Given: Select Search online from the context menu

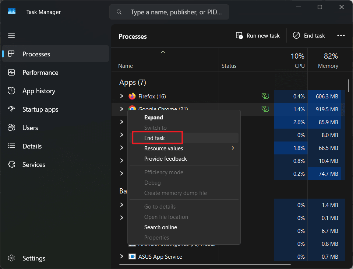Looking at the screenshot, I should pos(160,227).
